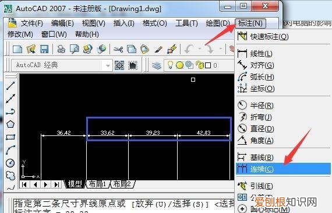Screen dimensions: 332x213
Task: Toggle layer lock padlock icon
Action: coord(199,65)
